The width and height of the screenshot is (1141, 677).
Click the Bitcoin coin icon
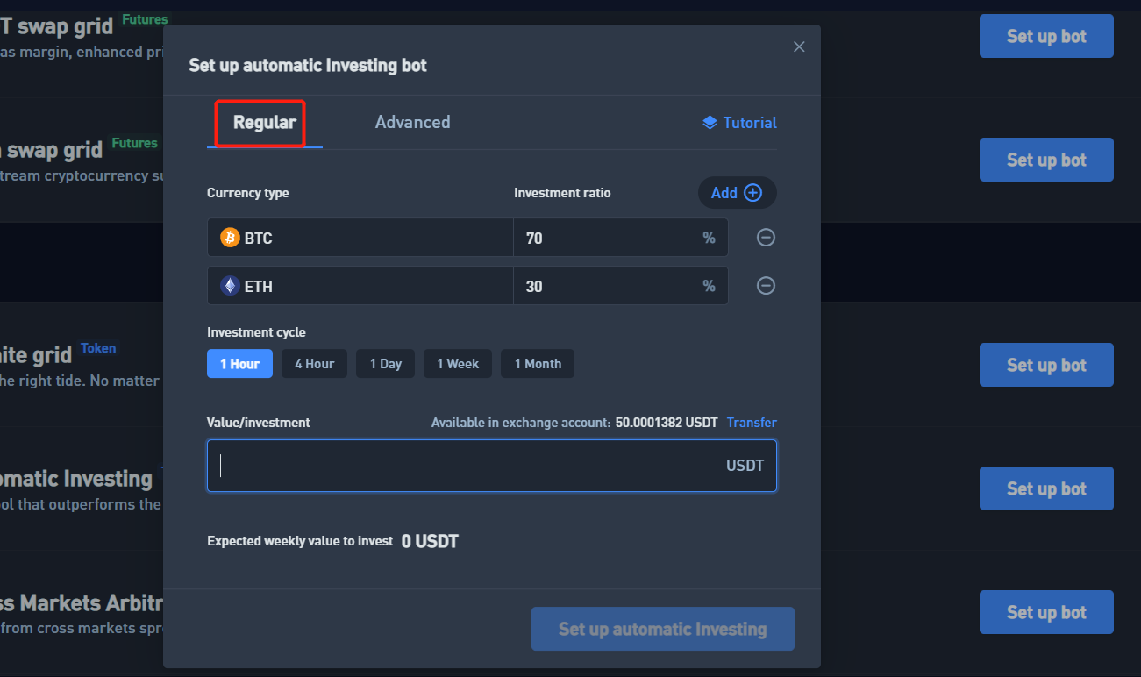coord(230,238)
